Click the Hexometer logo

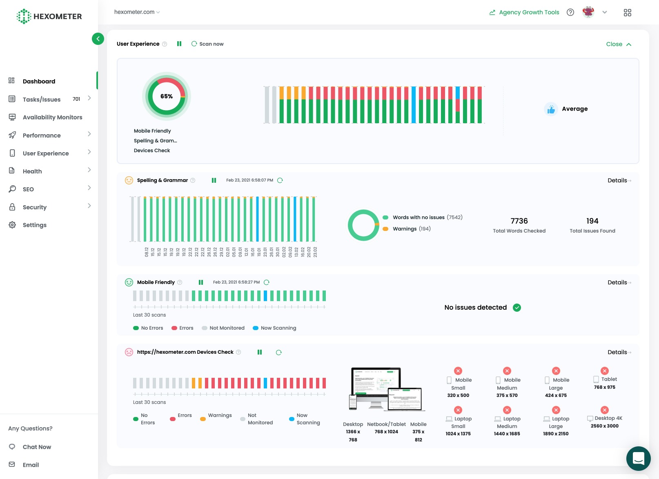pos(49,16)
